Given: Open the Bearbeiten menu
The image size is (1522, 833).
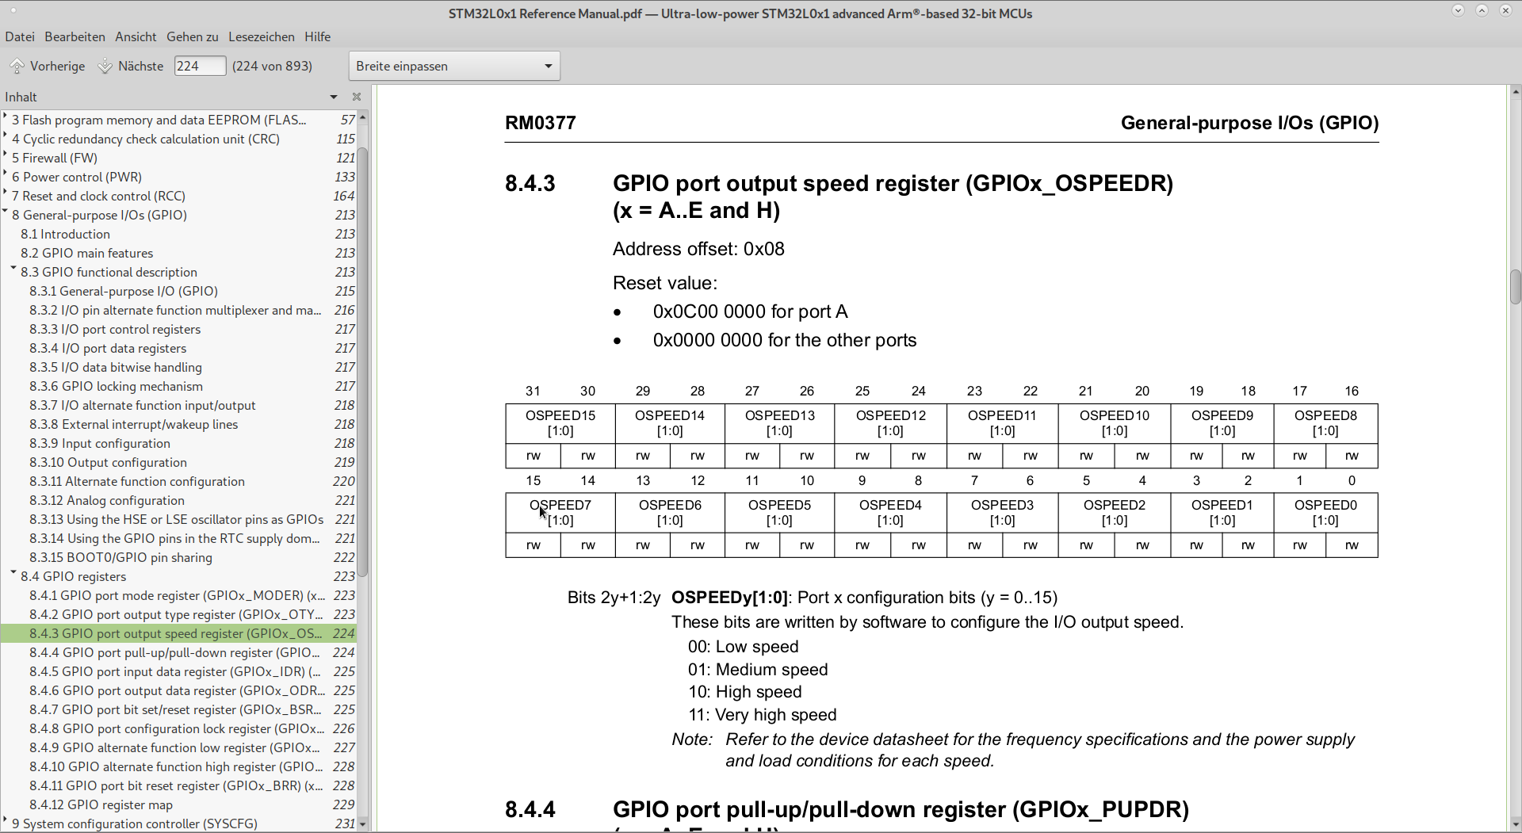Looking at the screenshot, I should pos(75,36).
